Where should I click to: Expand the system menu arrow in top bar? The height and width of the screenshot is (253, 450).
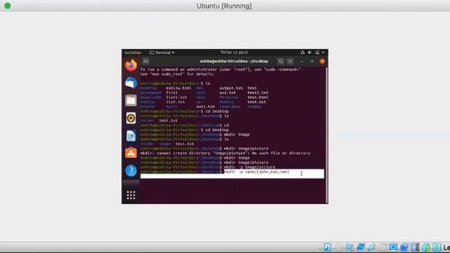(323, 53)
